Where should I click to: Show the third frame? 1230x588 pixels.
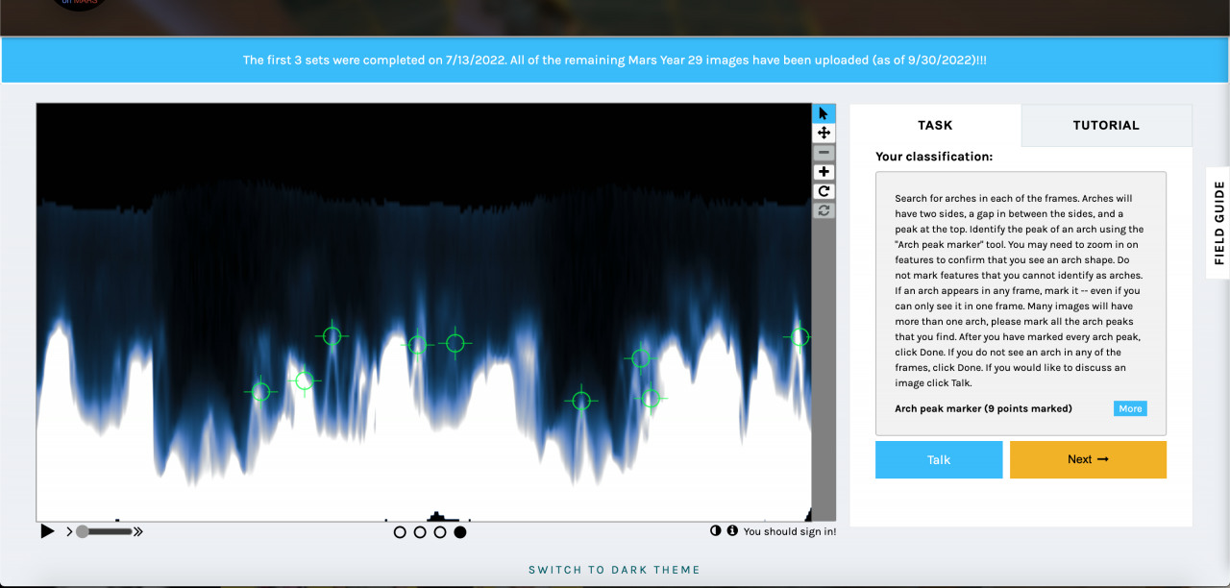(x=440, y=532)
